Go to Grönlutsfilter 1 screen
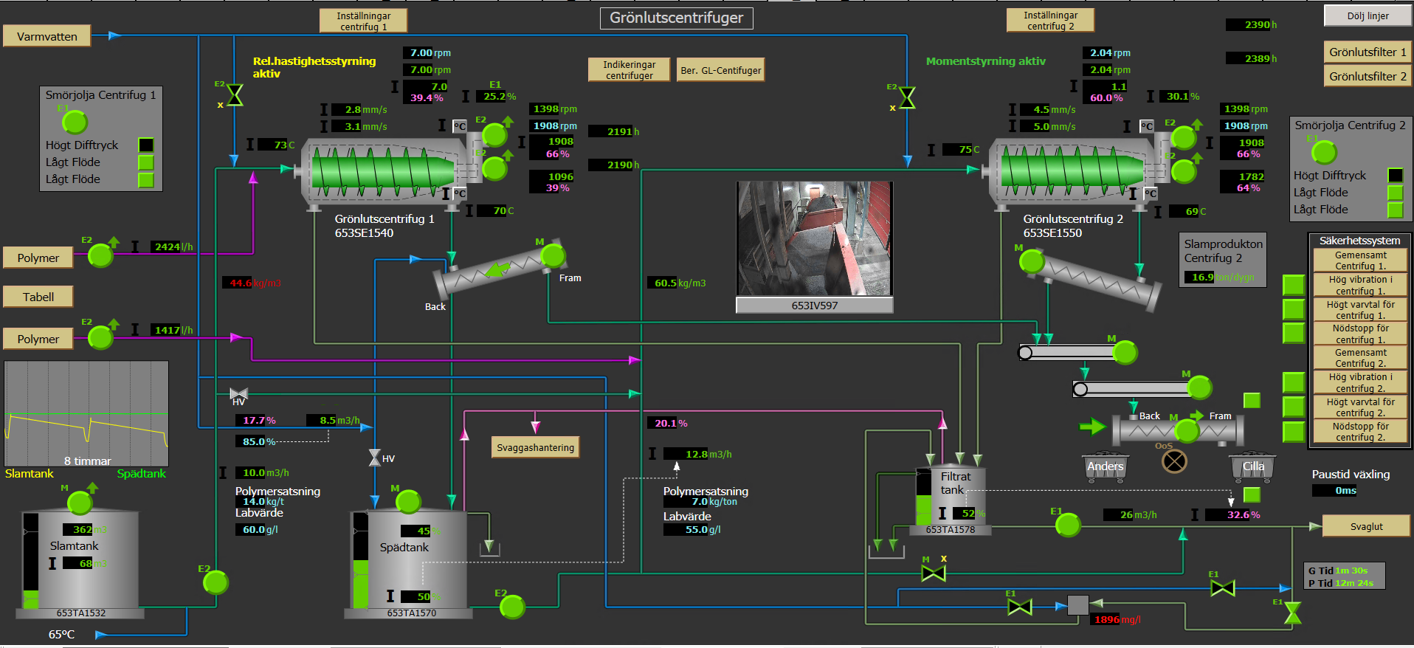This screenshot has width=1414, height=648. click(1367, 52)
